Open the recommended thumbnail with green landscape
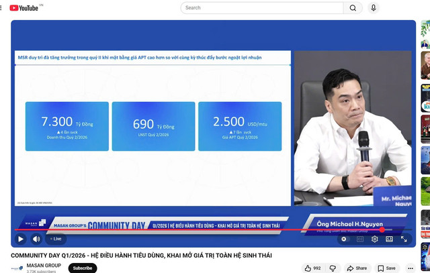430x273 pixels. (425, 191)
